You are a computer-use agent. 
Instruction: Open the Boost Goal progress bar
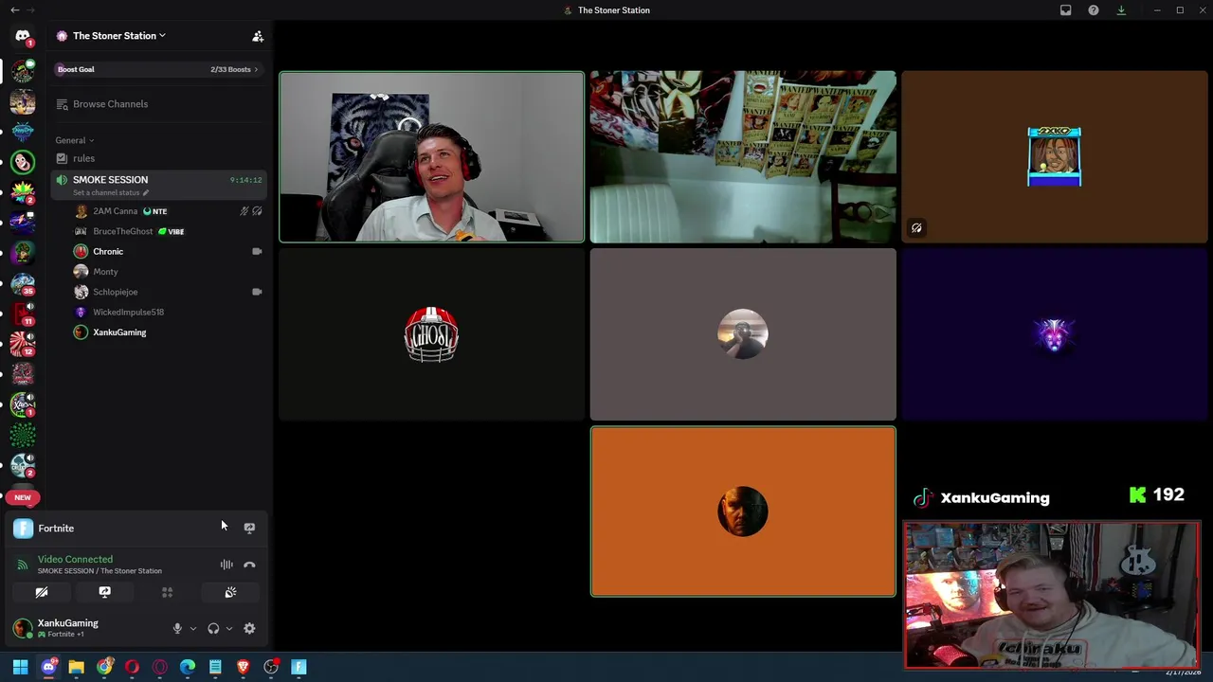coord(157,69)
